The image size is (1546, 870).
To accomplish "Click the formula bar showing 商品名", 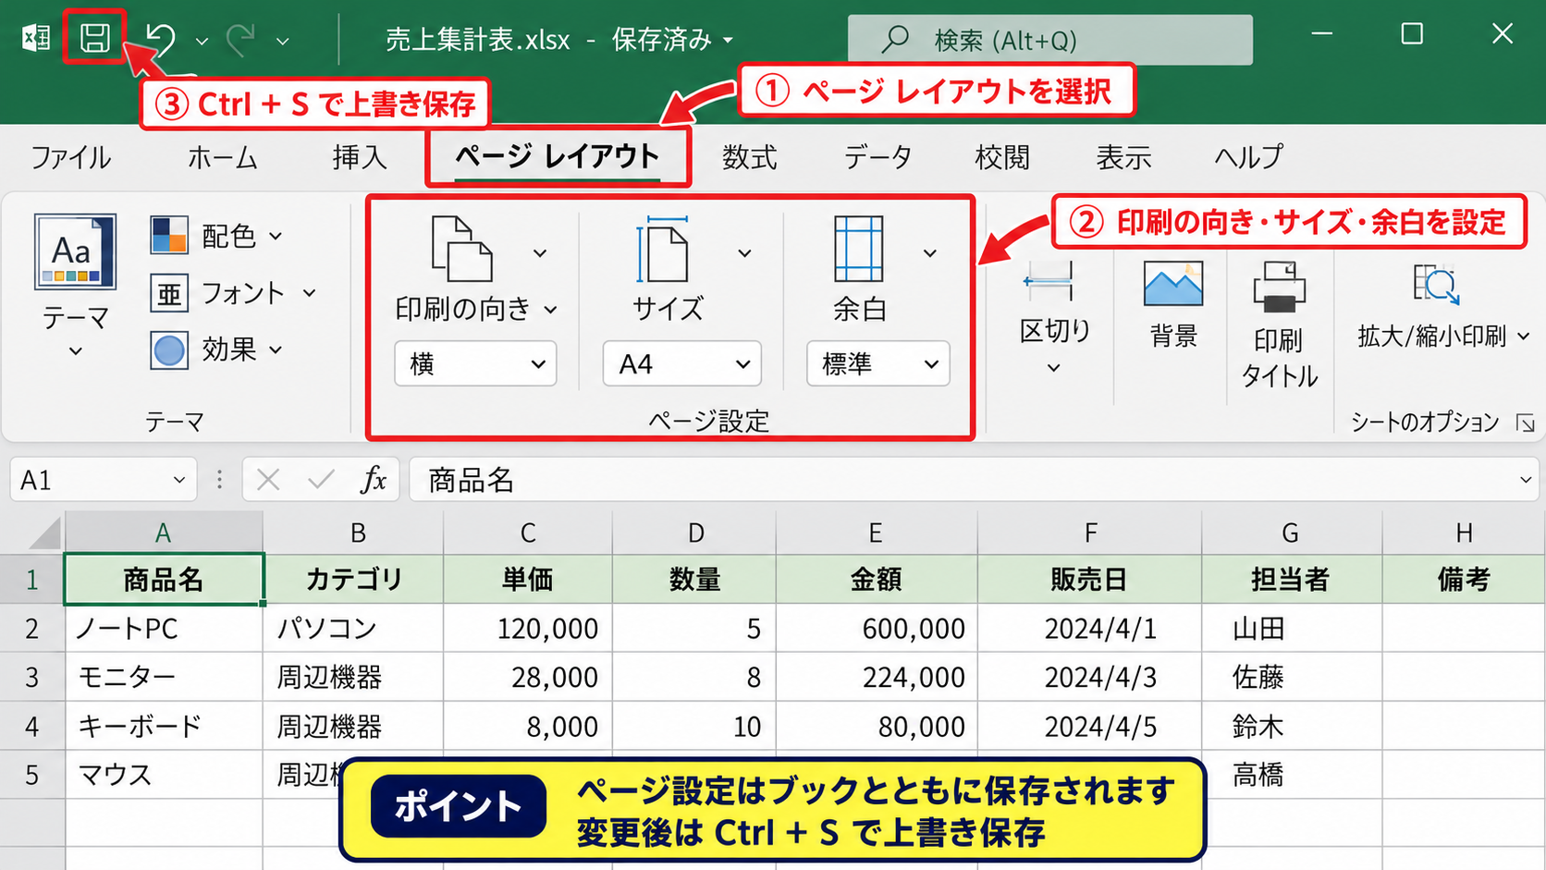I will 974,480.
